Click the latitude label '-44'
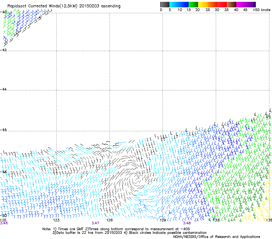Image resolution: width=272 pixels, height=239 pixels. pos(3,89)
